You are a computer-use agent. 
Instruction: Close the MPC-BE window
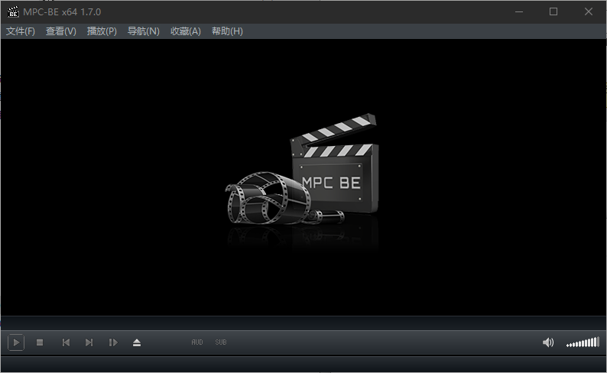(x=589, y=12)
